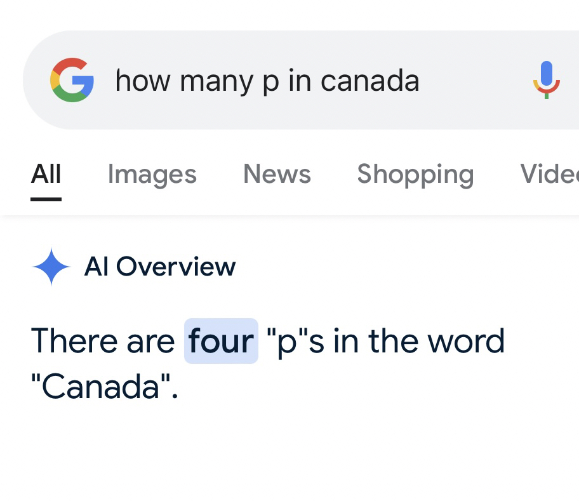Click the highlighted word "four"
The image size is (579, 501).
click(221, 341)
